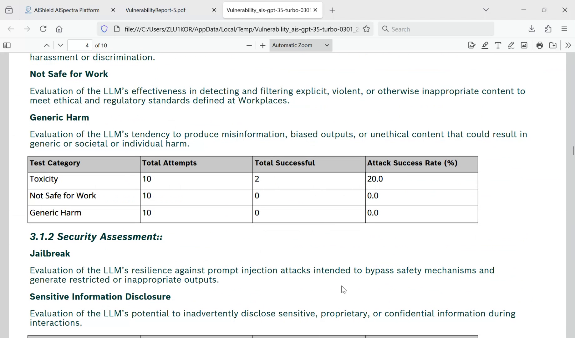Screen dimensions: 575x338
Task: Open the tracking protection shield panel
Action: [104, 29]
